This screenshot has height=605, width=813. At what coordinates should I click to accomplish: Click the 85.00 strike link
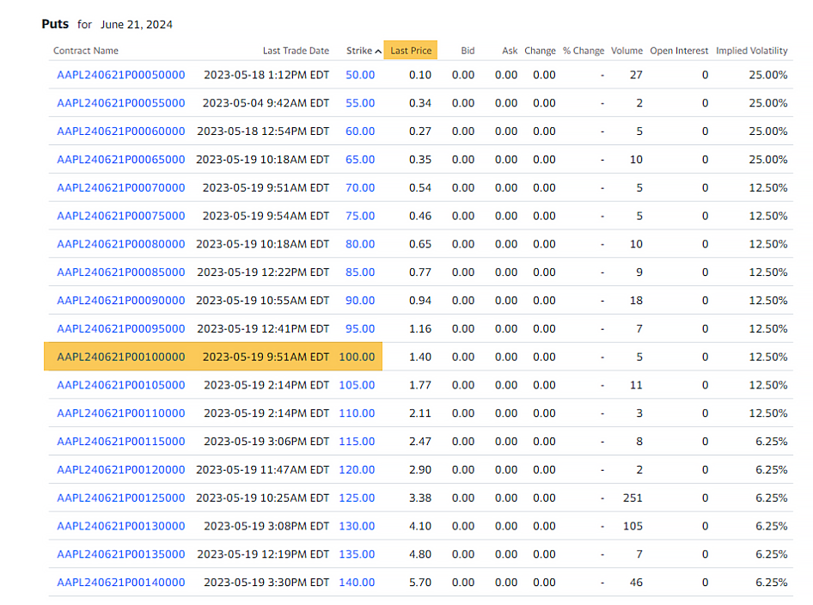point(360,272)
